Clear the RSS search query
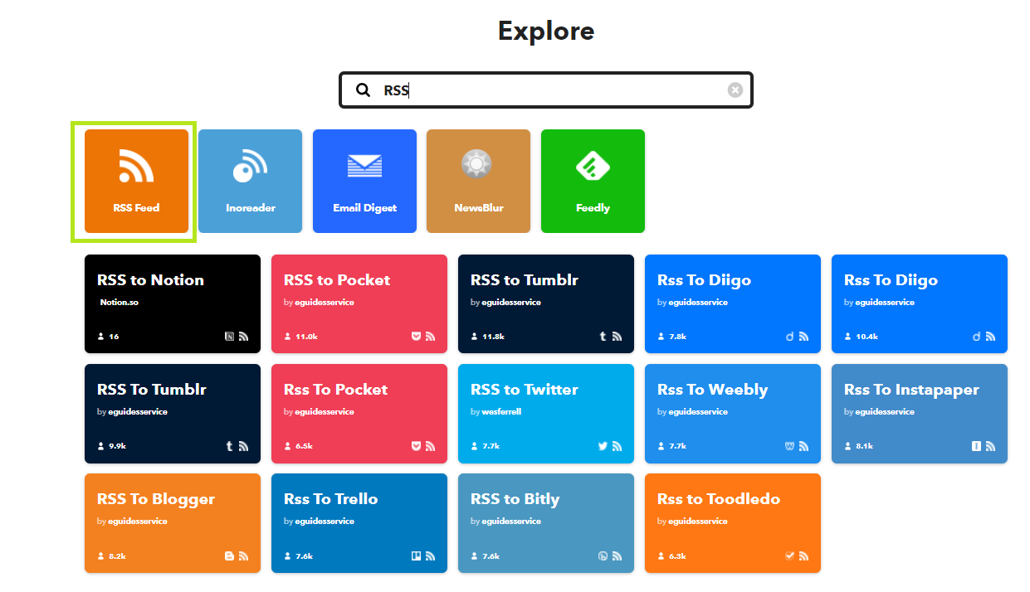Image resolution: width=1030 pixels, height=592 pixels. coord(735,90)
